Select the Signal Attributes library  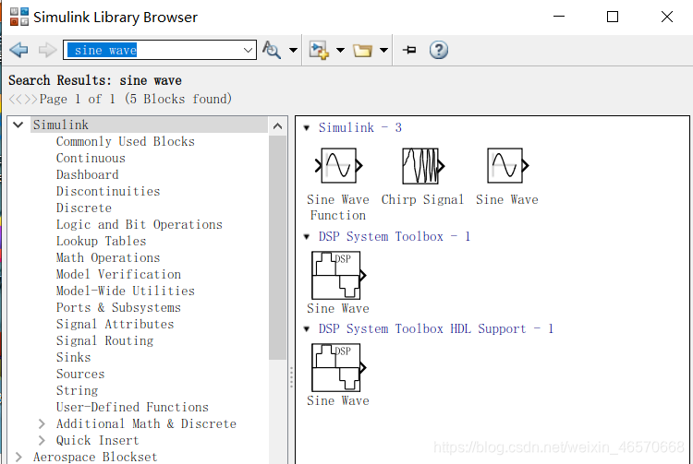pos(115,324)
